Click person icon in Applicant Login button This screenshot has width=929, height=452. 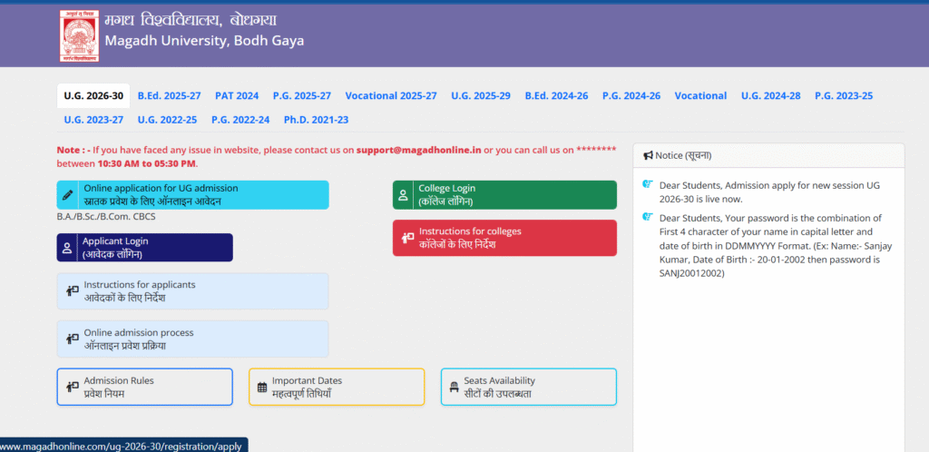point(67,248)
